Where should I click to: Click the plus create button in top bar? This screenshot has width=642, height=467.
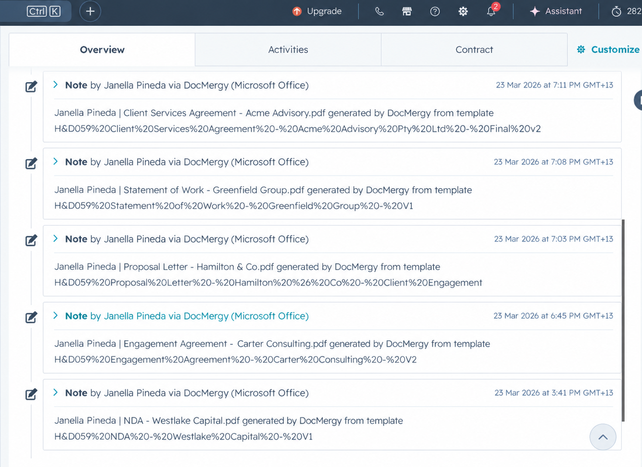pos(90,11)
